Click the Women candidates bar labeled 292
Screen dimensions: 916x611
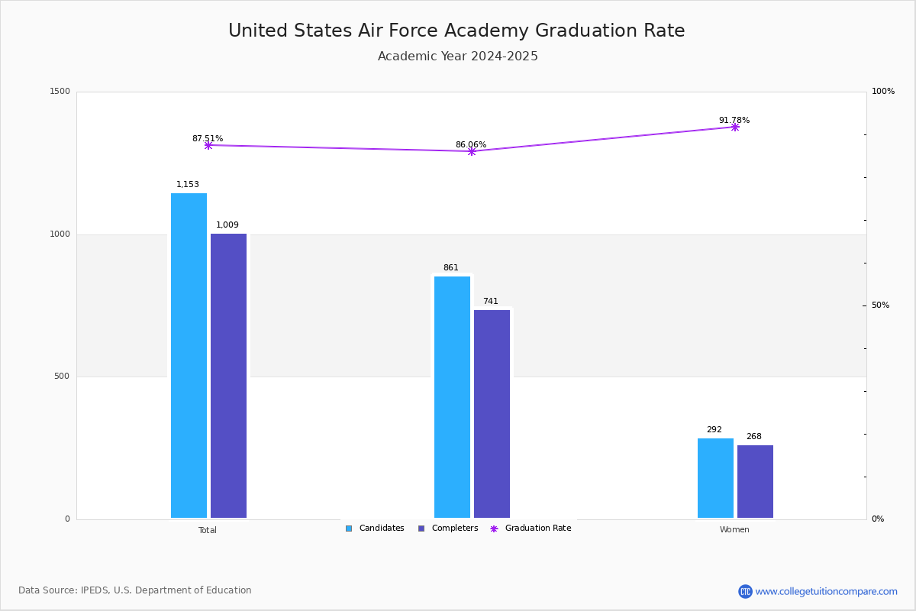pos(715,478)
